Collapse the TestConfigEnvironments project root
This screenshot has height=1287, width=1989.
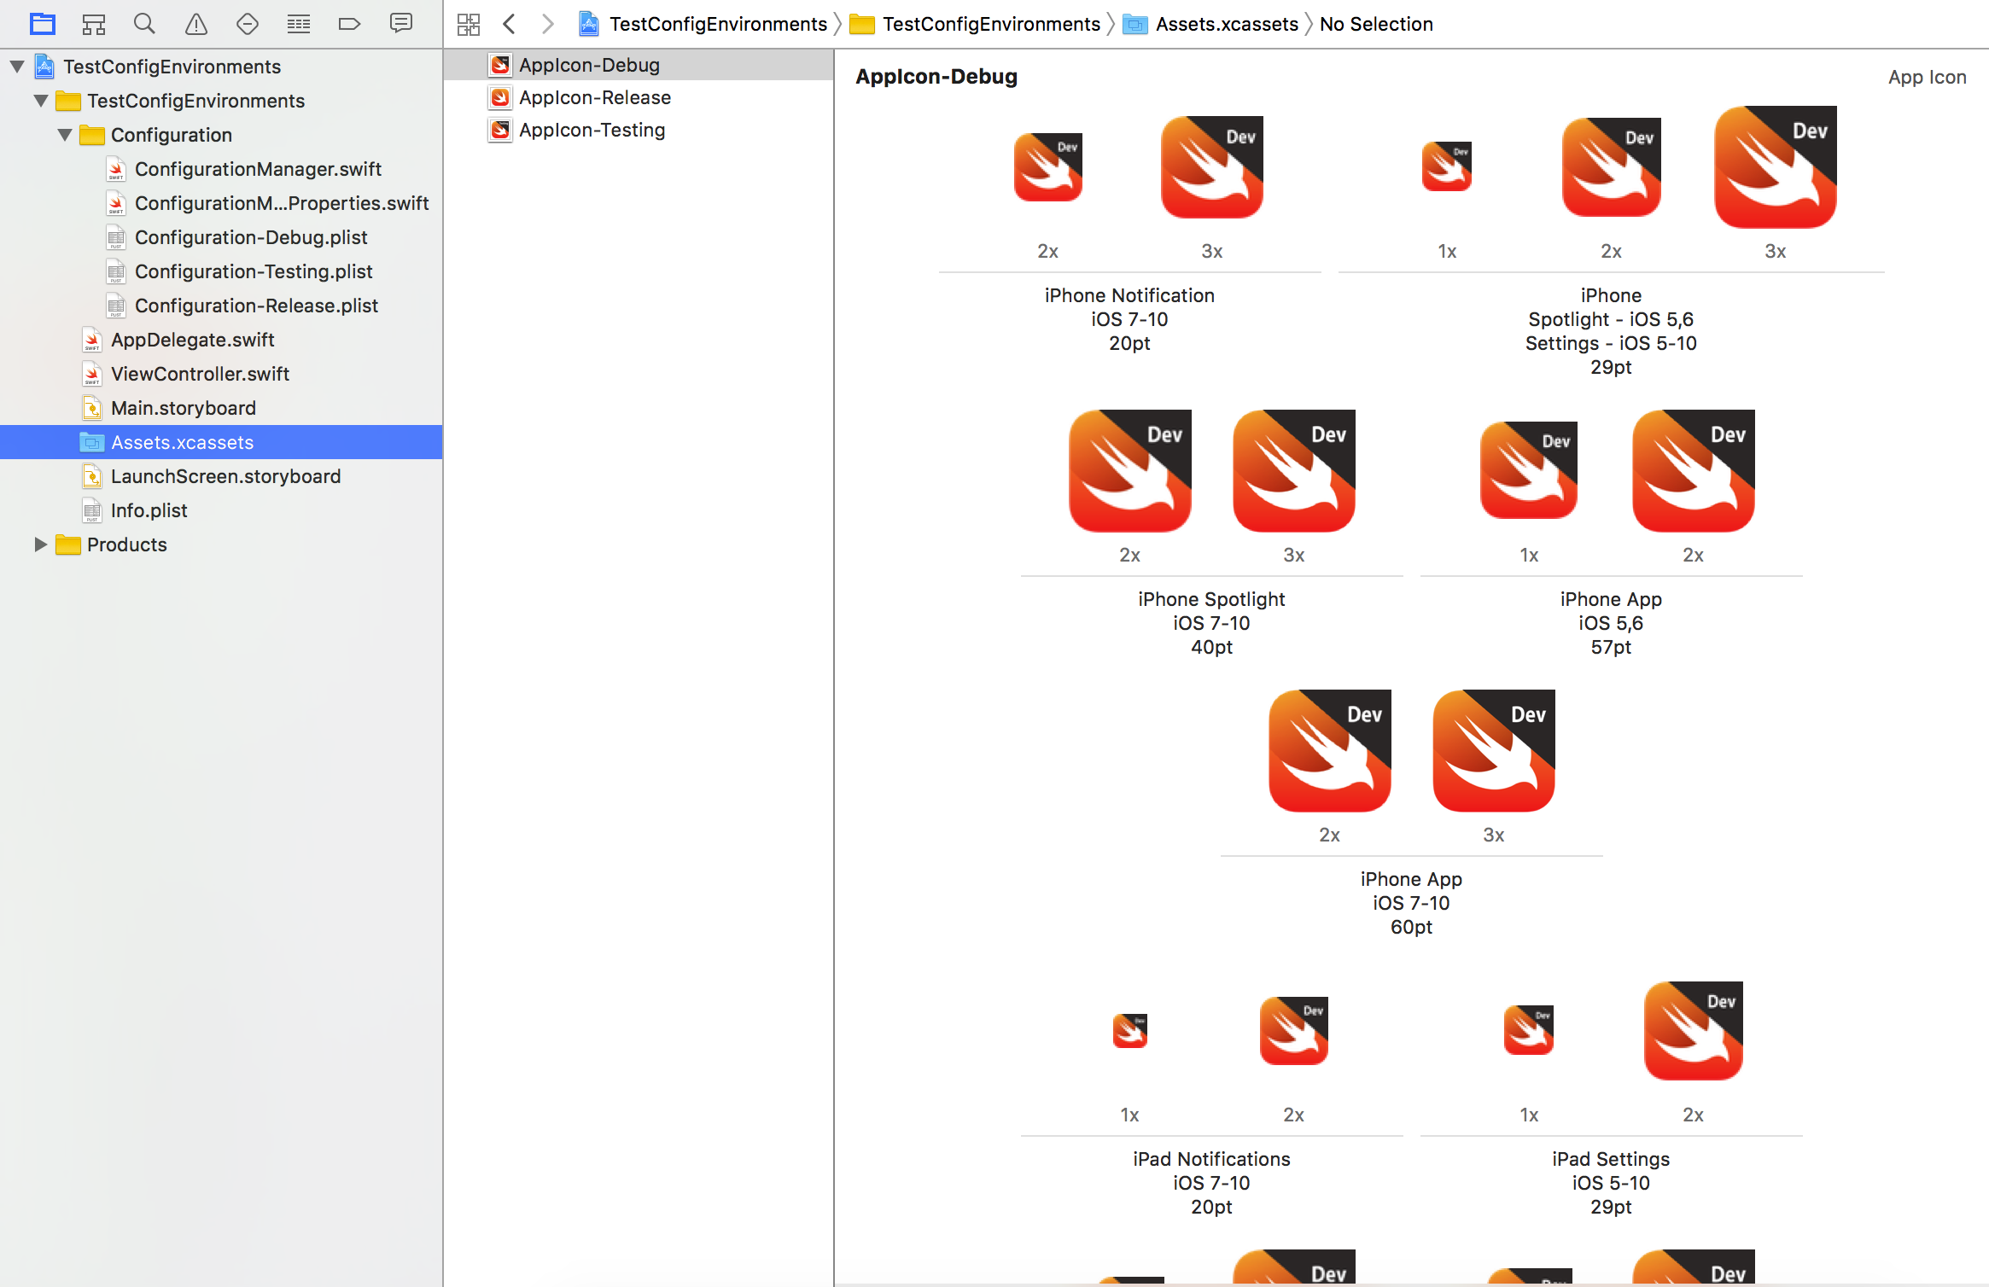pos(17,67)
